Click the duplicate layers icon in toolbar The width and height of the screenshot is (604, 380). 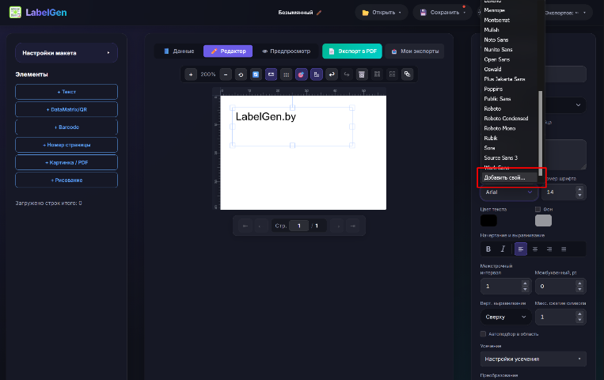(407, 74)
